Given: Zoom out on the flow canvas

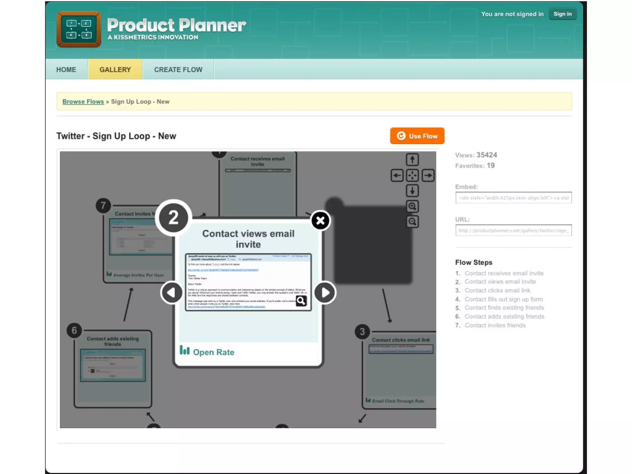Looking at the screenshot, I should click(x=412, y=222).
